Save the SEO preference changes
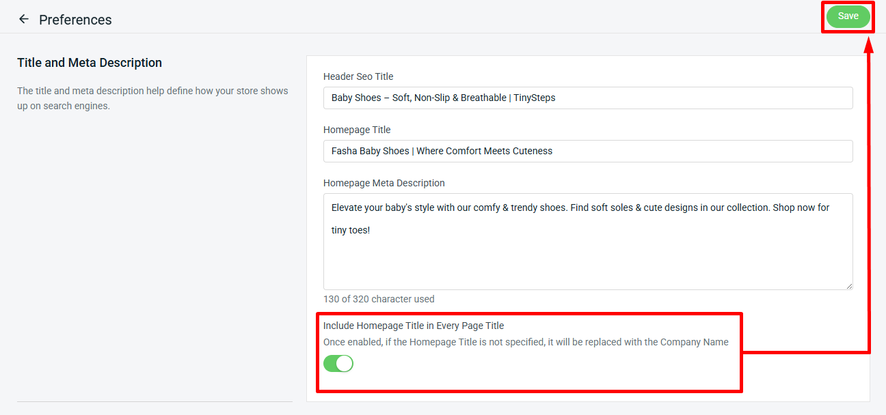Screen dimensions: 886x415 pyautogui.click(x=848, y=16)
